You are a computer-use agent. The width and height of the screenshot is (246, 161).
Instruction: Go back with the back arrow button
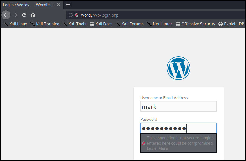6,15
